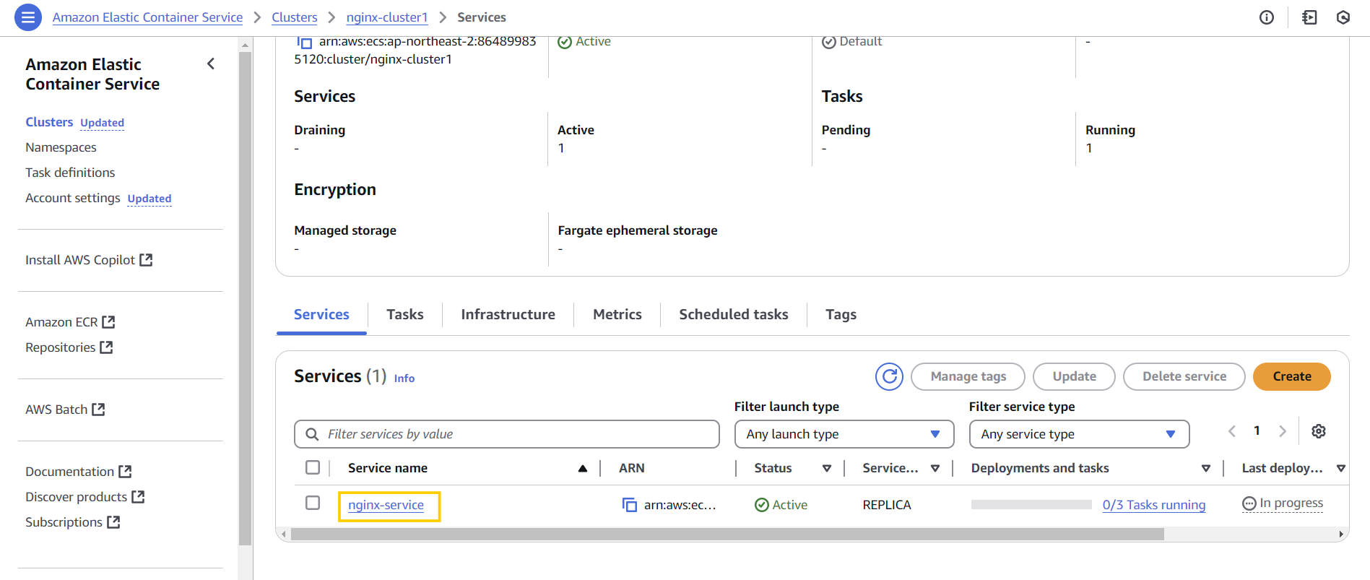
Task: Open table preferences gear icon
Action: tap(1319, 431)
